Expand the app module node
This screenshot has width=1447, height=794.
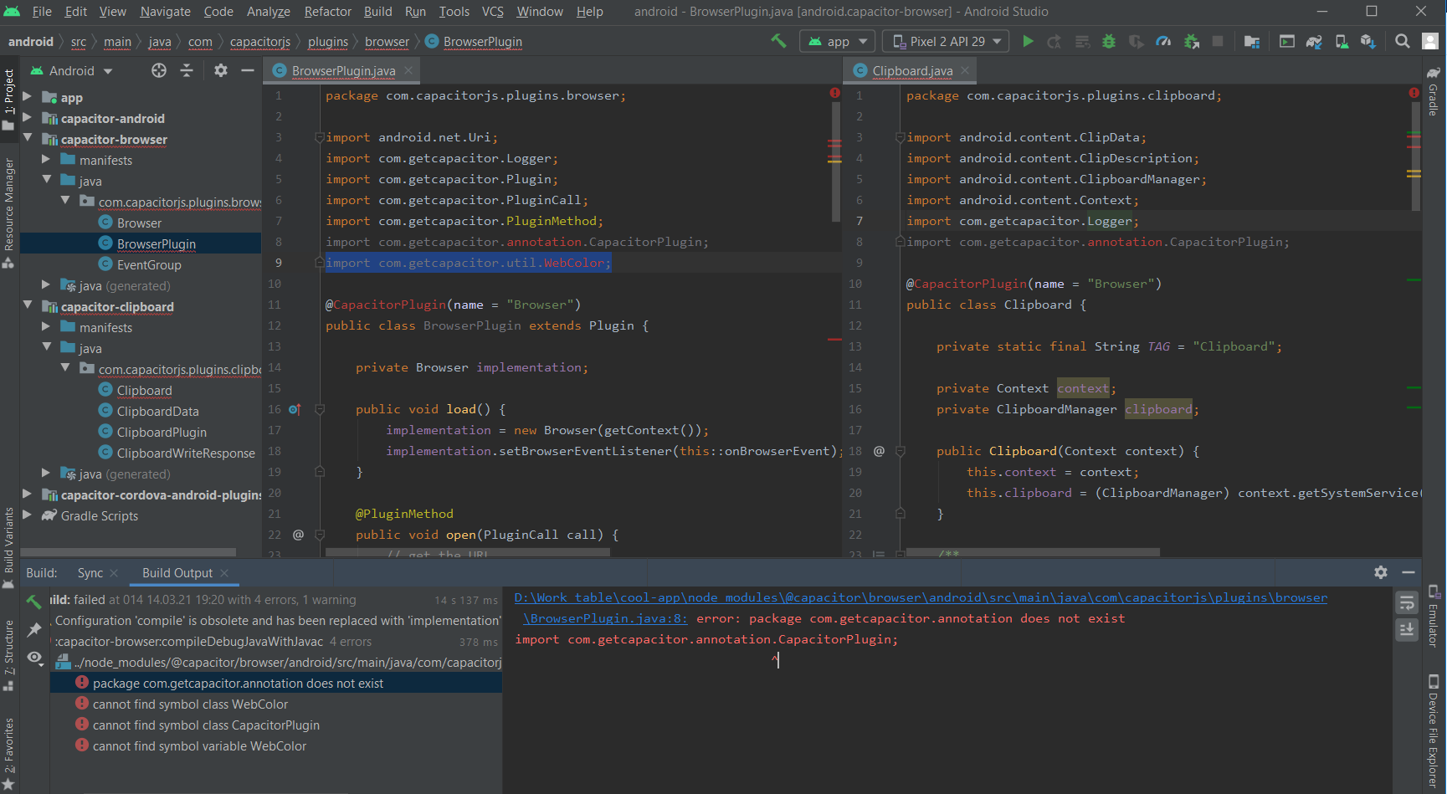tap(27, 97)
